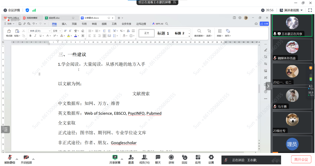
Task: Start recording with 录制 icon
Action: pos(171,159)
